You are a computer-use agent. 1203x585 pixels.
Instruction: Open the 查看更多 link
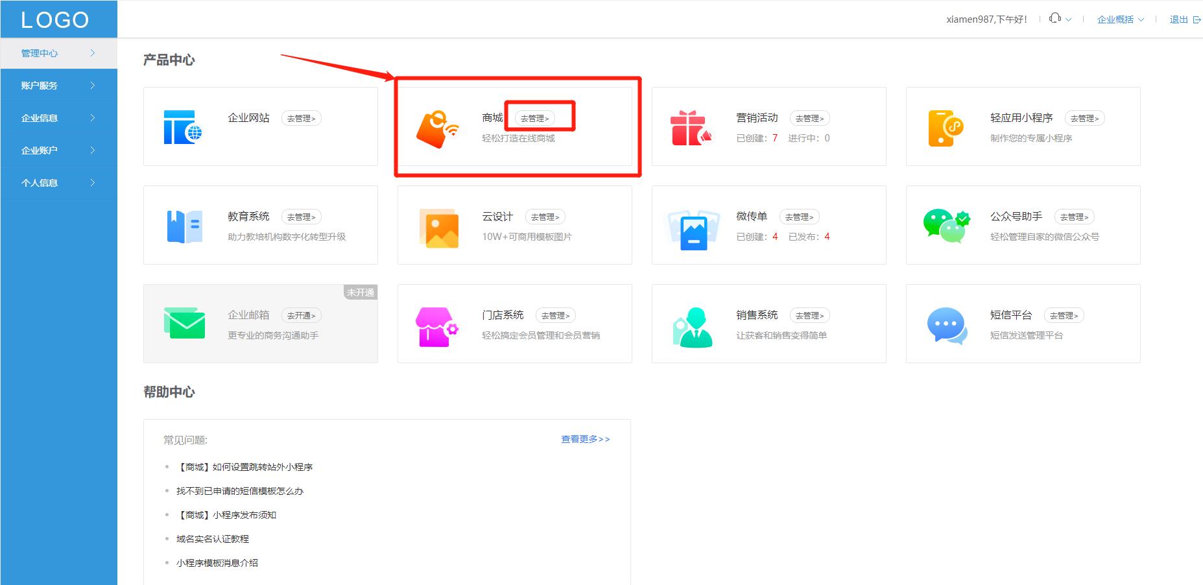click(x=583, y=439)
